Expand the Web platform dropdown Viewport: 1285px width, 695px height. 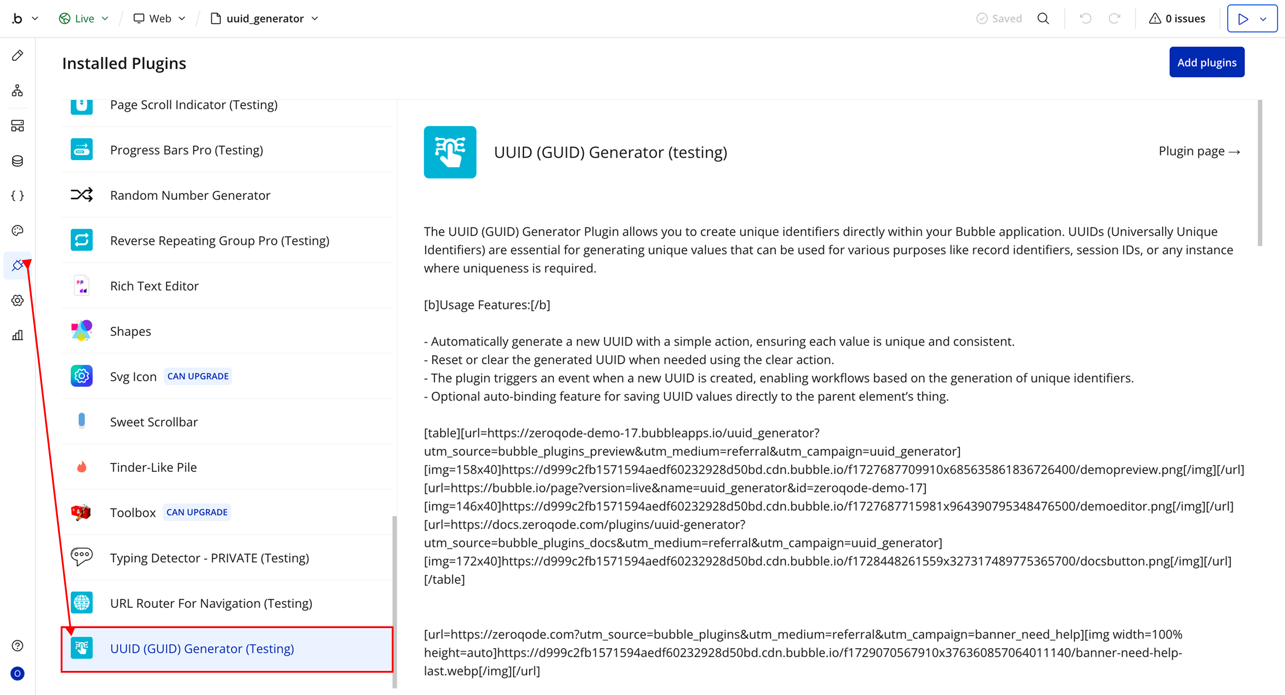pos(160,18)
